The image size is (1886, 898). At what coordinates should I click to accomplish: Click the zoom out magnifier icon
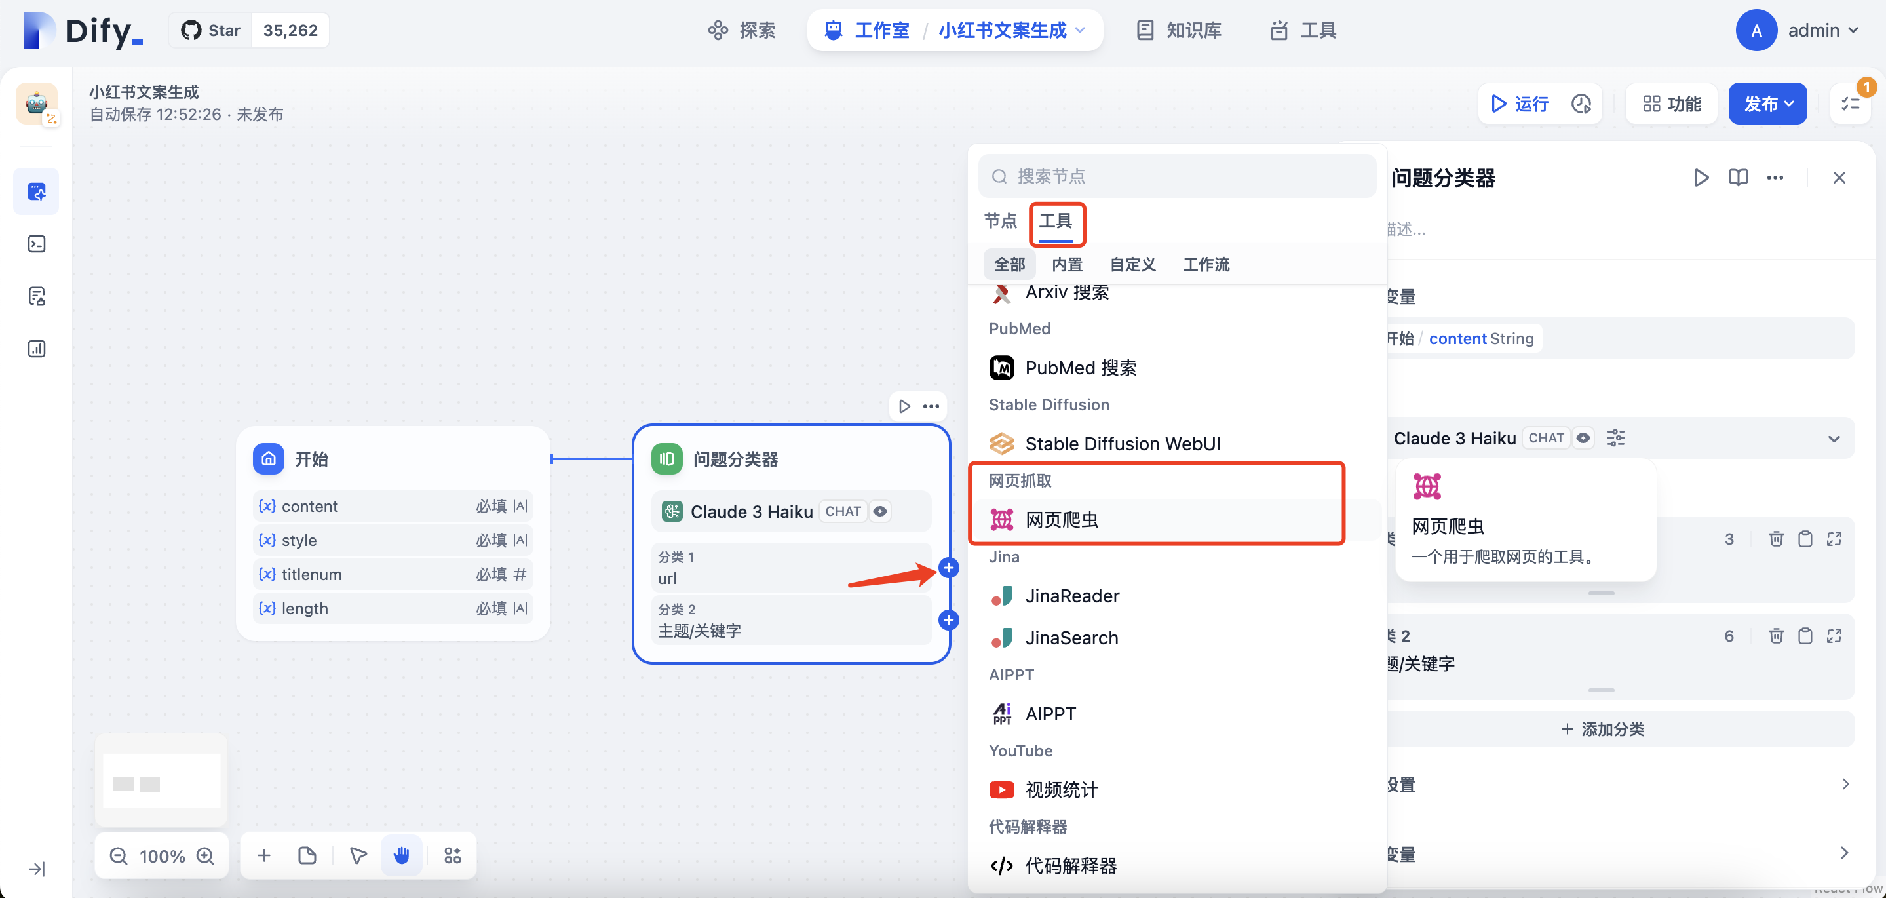pos(119,855)
